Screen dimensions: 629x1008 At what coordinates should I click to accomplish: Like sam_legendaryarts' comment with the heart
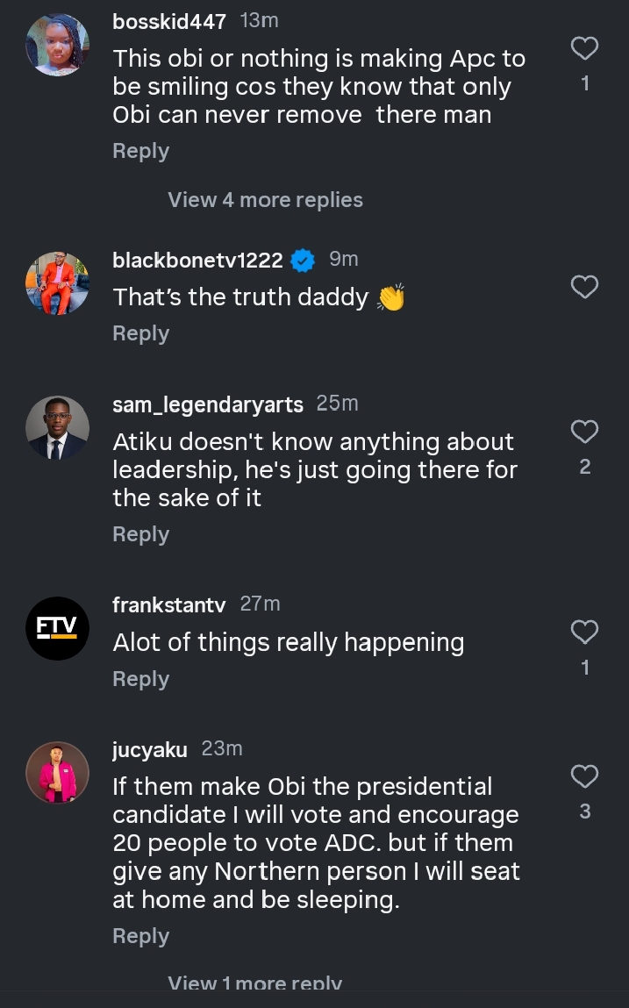pyautogui.click(x=584, y=432)
